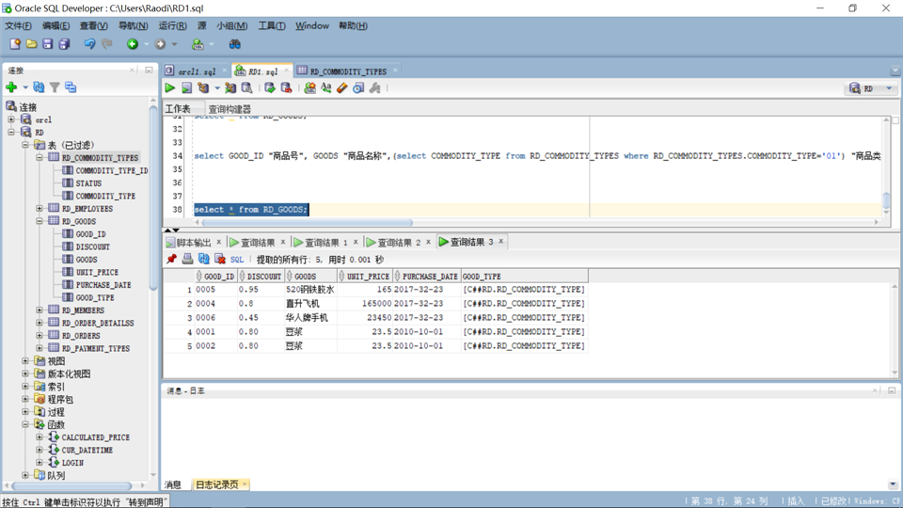903x508 pixels.
Task: Open the 文件(F) menu
Action: tap(19, 26)
